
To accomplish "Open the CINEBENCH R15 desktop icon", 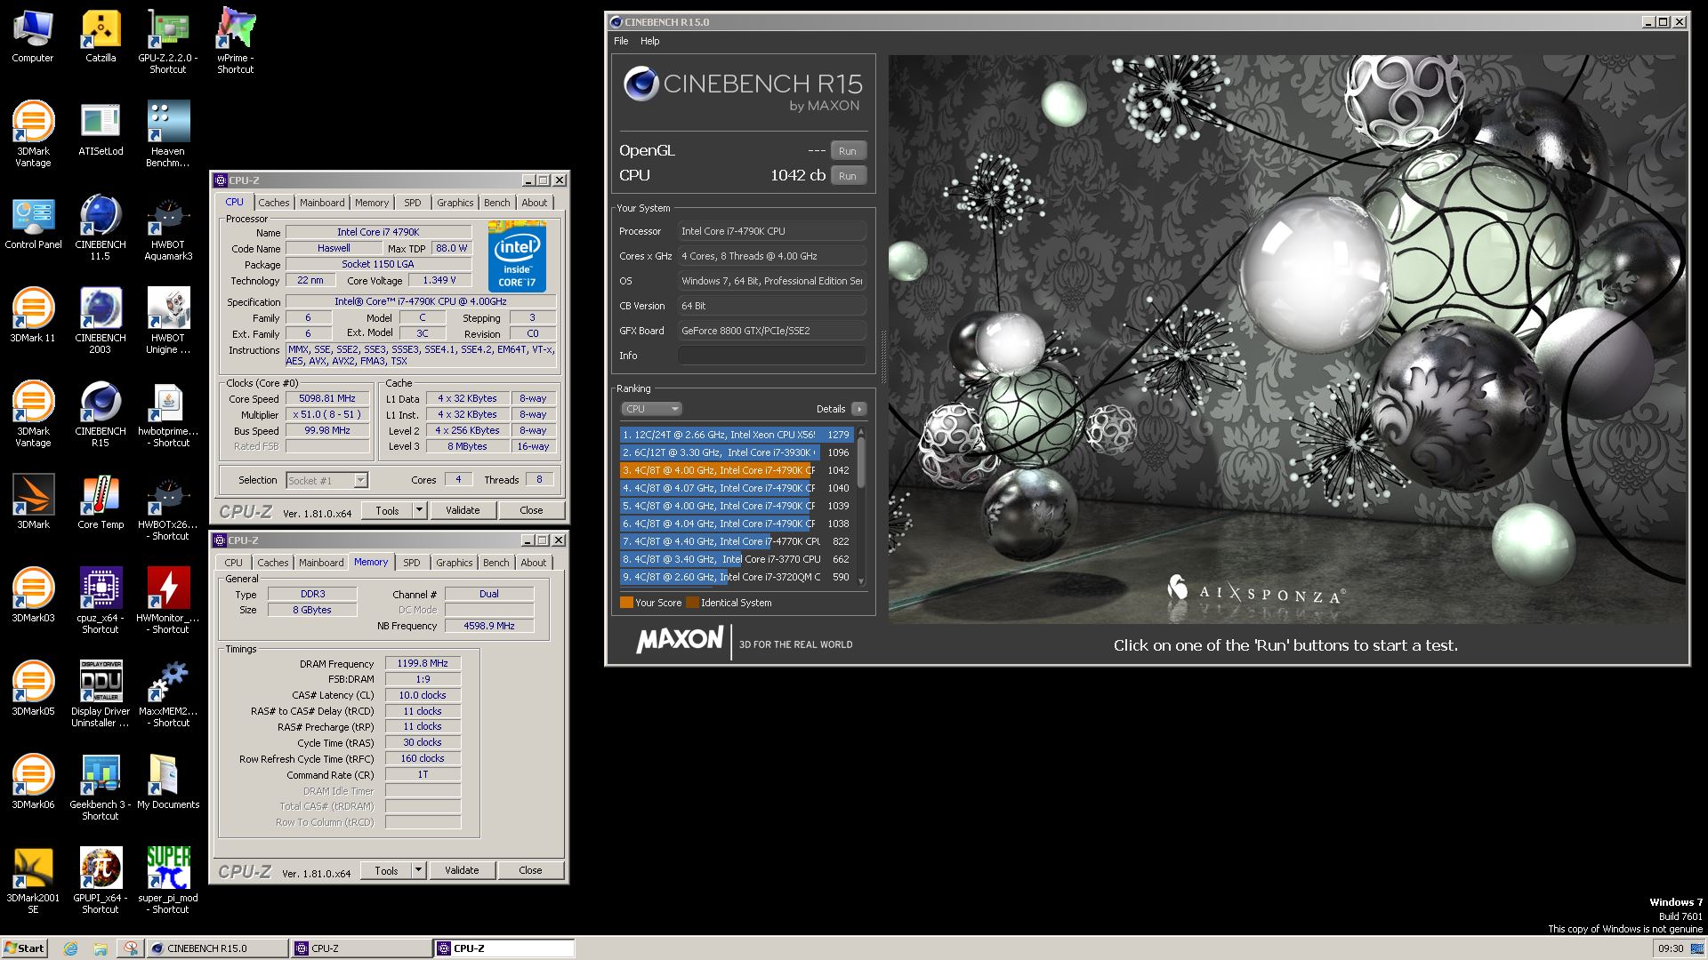I will point(101,414).
